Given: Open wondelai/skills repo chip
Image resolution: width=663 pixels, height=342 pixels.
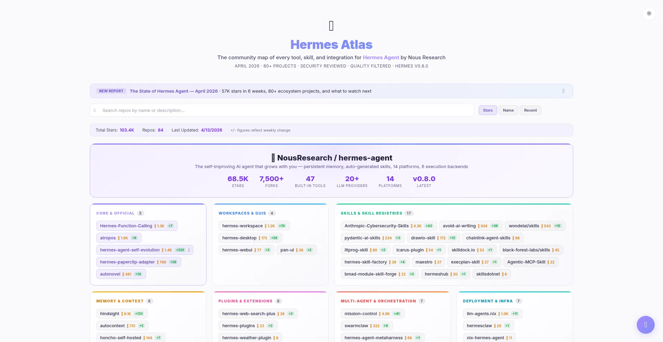Looking at the screenshot, I should 535,226.
